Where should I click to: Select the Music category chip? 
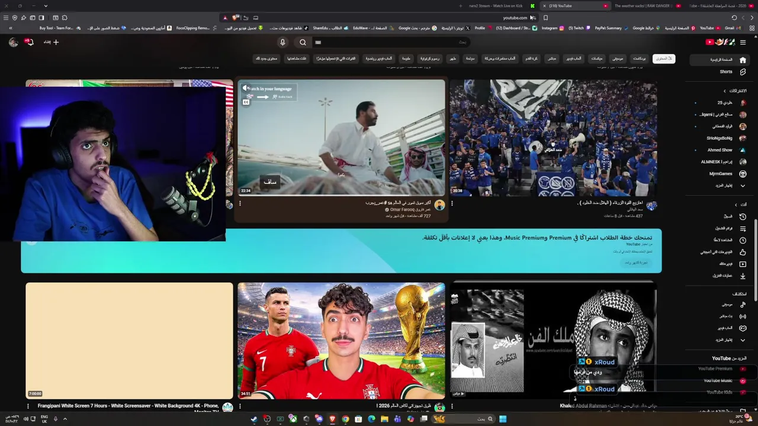(x=618, y=59)
